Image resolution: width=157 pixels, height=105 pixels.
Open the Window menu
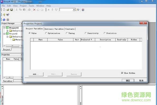click(x=40, y=6)
